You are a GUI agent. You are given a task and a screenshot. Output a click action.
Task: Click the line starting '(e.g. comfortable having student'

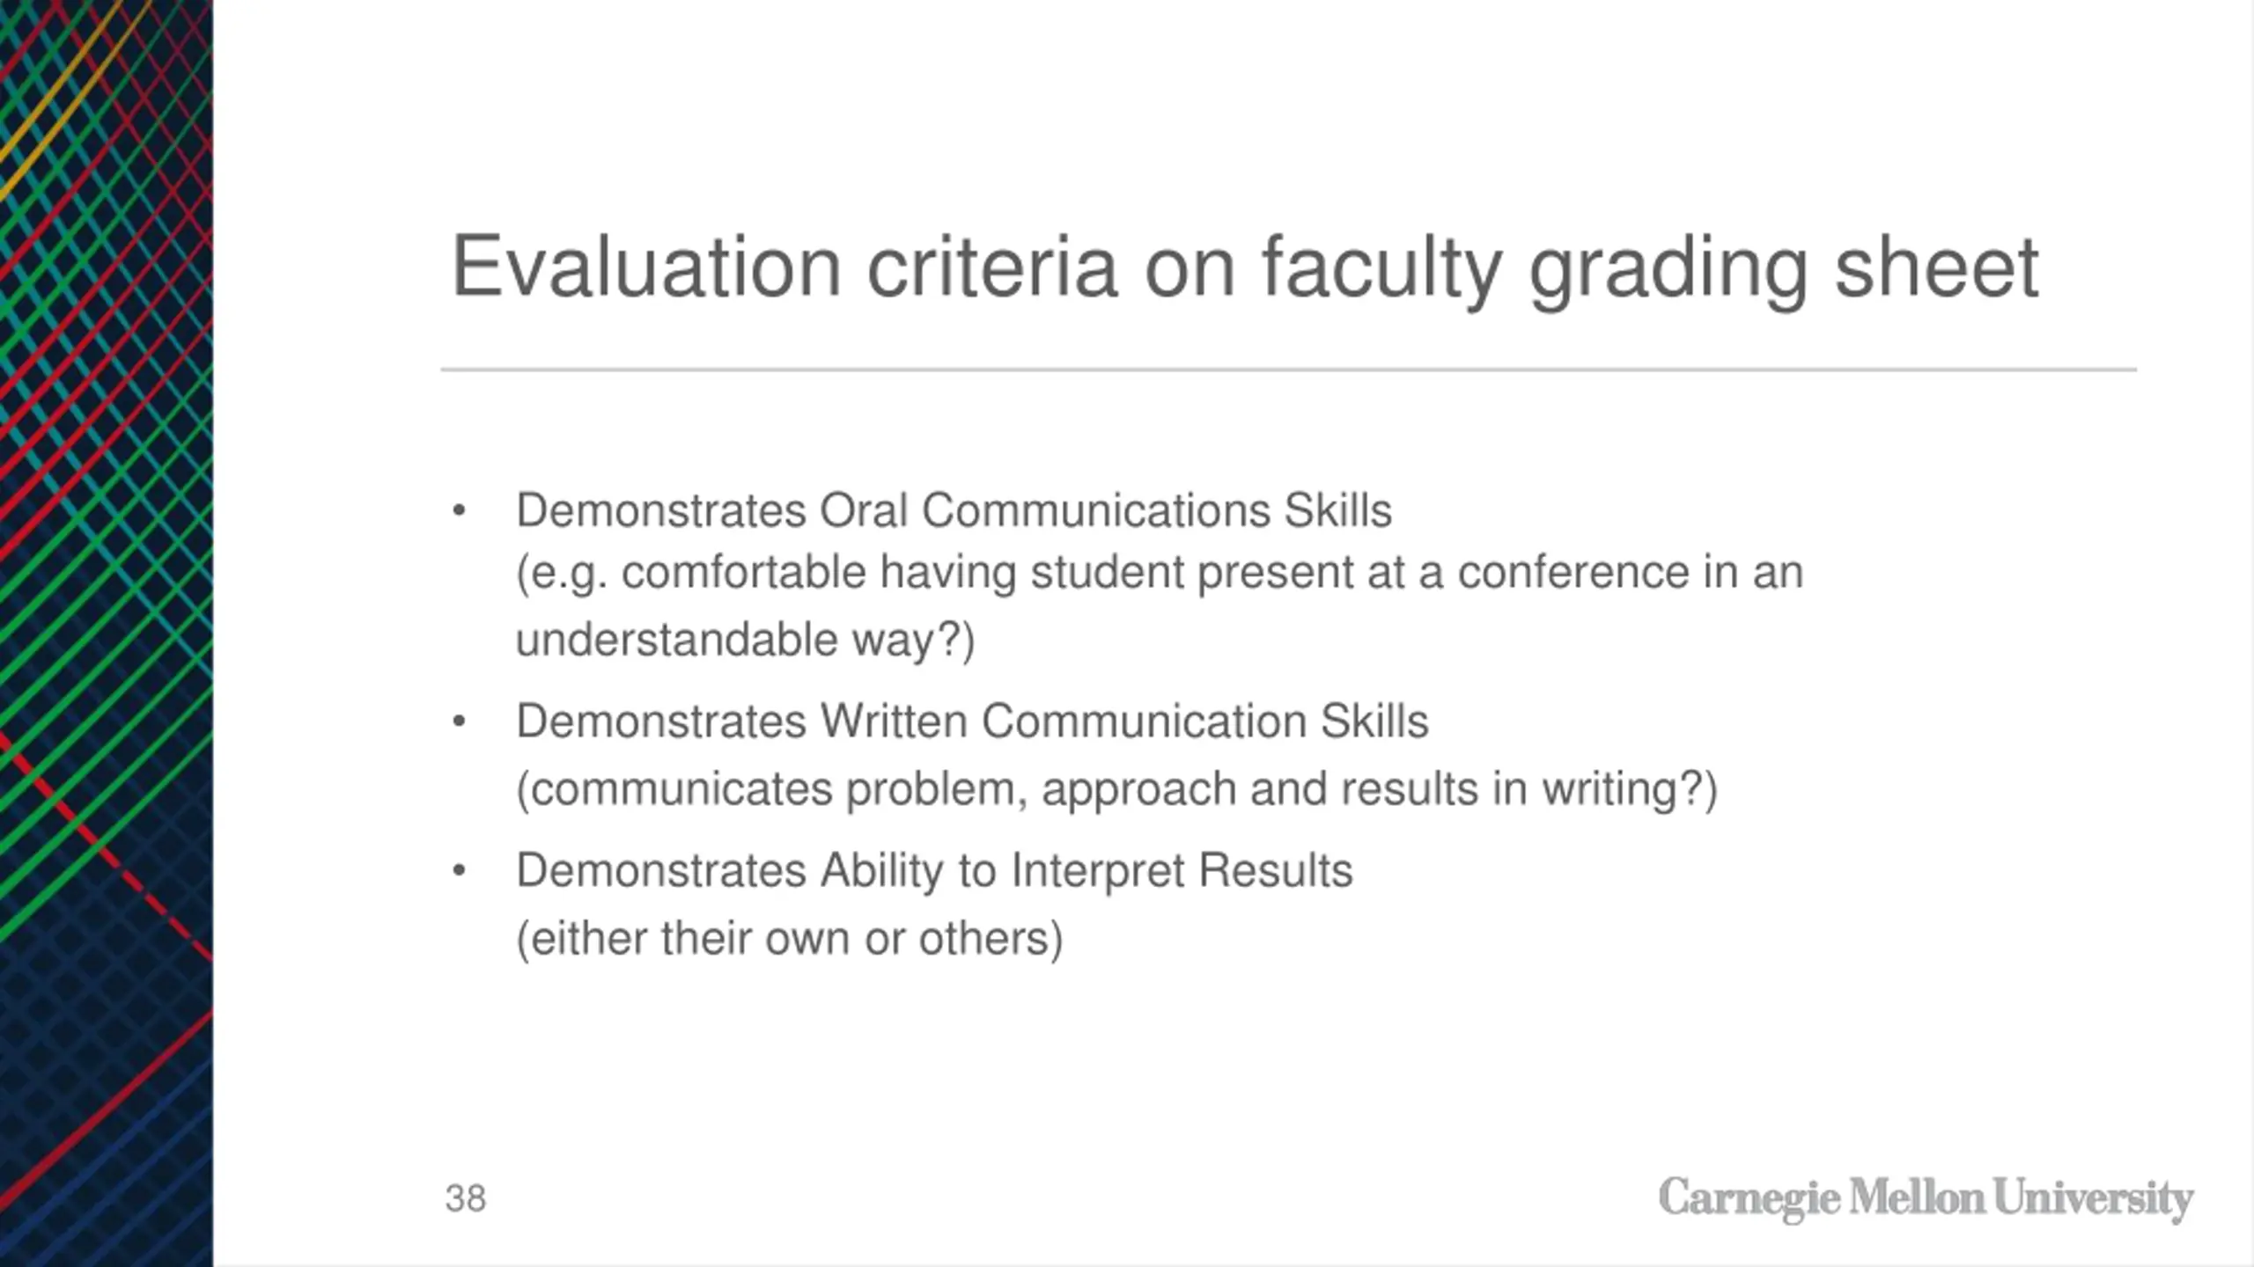point(1160,574)
